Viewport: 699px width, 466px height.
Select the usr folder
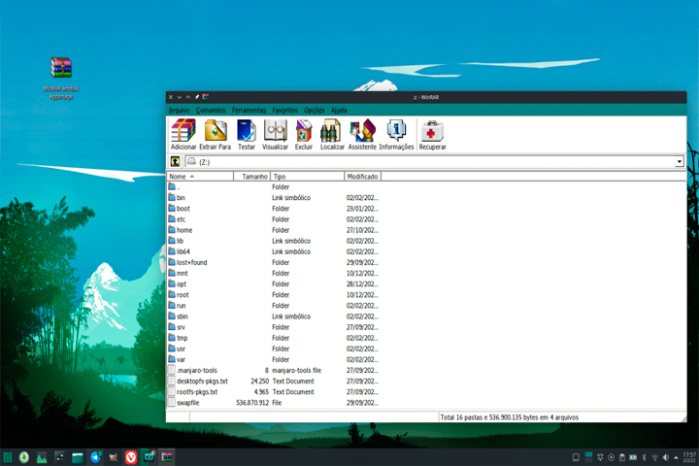click(273, 349)
